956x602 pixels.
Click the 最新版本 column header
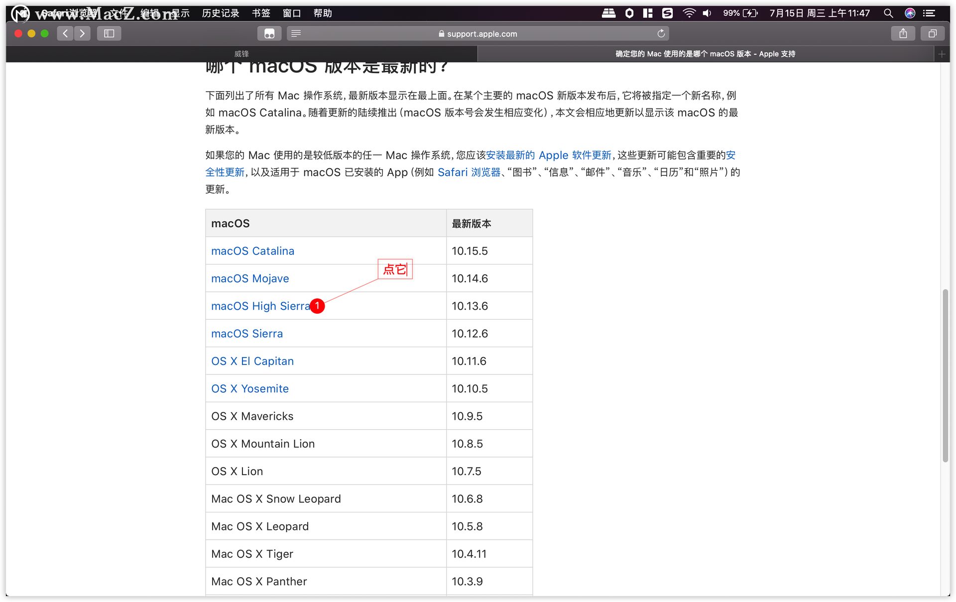(x=489, y=223)
